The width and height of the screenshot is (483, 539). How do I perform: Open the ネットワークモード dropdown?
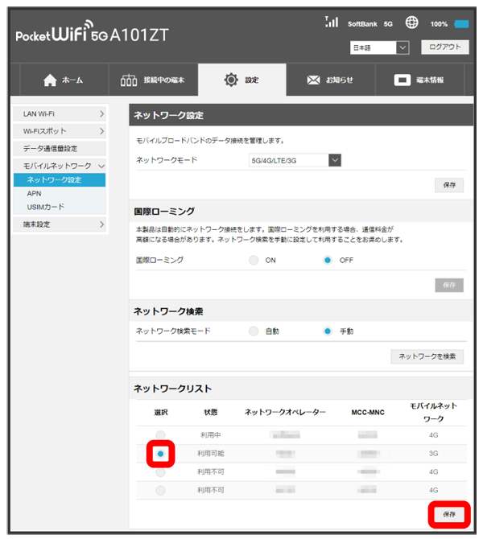click(x=295, y=160)
